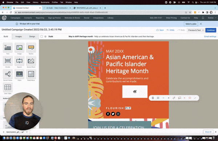Click Show All downloads button
This screenshot has height=141, width=218.
click(208, 132)
